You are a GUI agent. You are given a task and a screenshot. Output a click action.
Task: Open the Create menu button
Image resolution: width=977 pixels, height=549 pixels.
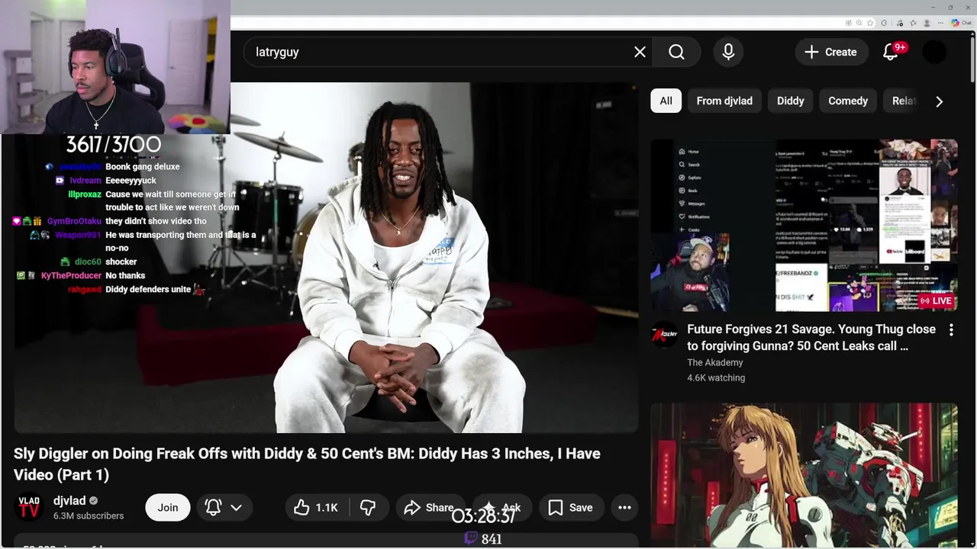coord(830,52)
